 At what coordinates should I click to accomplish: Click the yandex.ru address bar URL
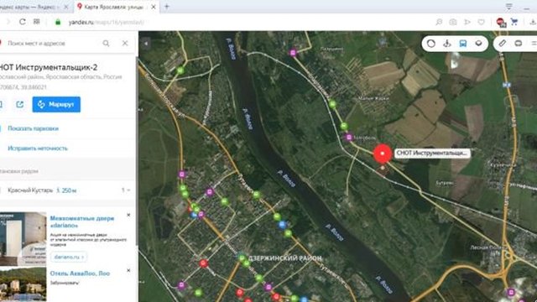107,23
